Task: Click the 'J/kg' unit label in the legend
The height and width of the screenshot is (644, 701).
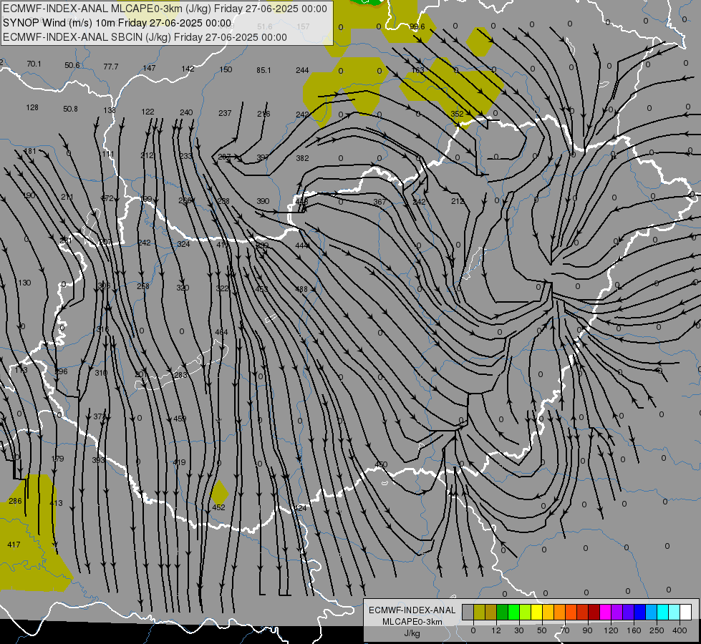Action: pos(412,633)
